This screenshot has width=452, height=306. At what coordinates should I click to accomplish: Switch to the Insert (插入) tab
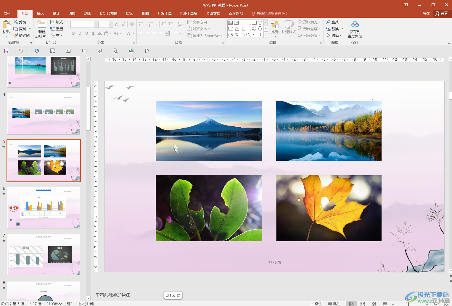(x=41, y=13)
